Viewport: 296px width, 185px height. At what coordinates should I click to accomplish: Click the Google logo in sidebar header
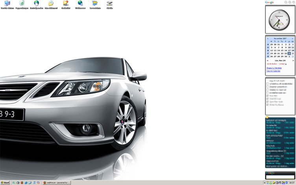click(269, 2)
